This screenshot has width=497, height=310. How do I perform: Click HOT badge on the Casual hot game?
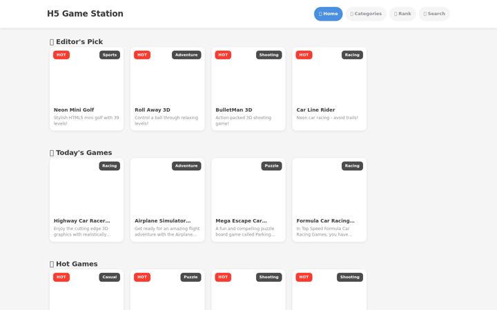(x=61, y=277)
